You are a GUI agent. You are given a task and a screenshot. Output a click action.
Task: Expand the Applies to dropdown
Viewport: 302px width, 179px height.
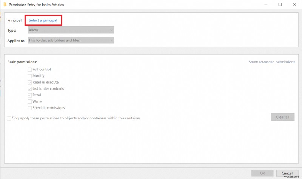tap(71, 40)
